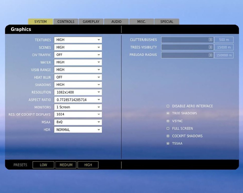The width and height of the screenshot is (243, 193).
Task: Apply the HIGH graphics preset
Action: [88, 165]
